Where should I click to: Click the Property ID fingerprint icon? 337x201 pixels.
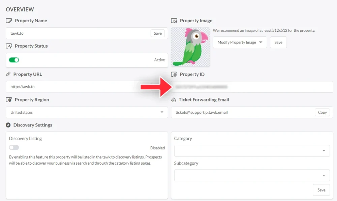[174, 75]
